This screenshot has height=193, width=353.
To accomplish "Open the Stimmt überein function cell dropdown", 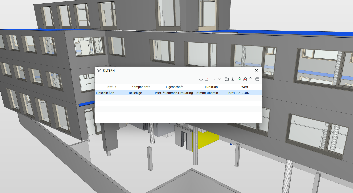I will (x=211, y=93).
